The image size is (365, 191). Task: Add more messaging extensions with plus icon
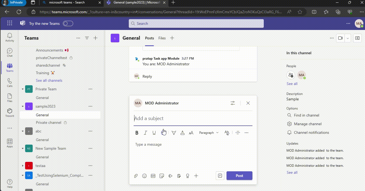coord(196,176)
